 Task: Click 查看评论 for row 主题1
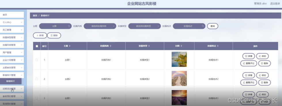(x=249, y=63)
